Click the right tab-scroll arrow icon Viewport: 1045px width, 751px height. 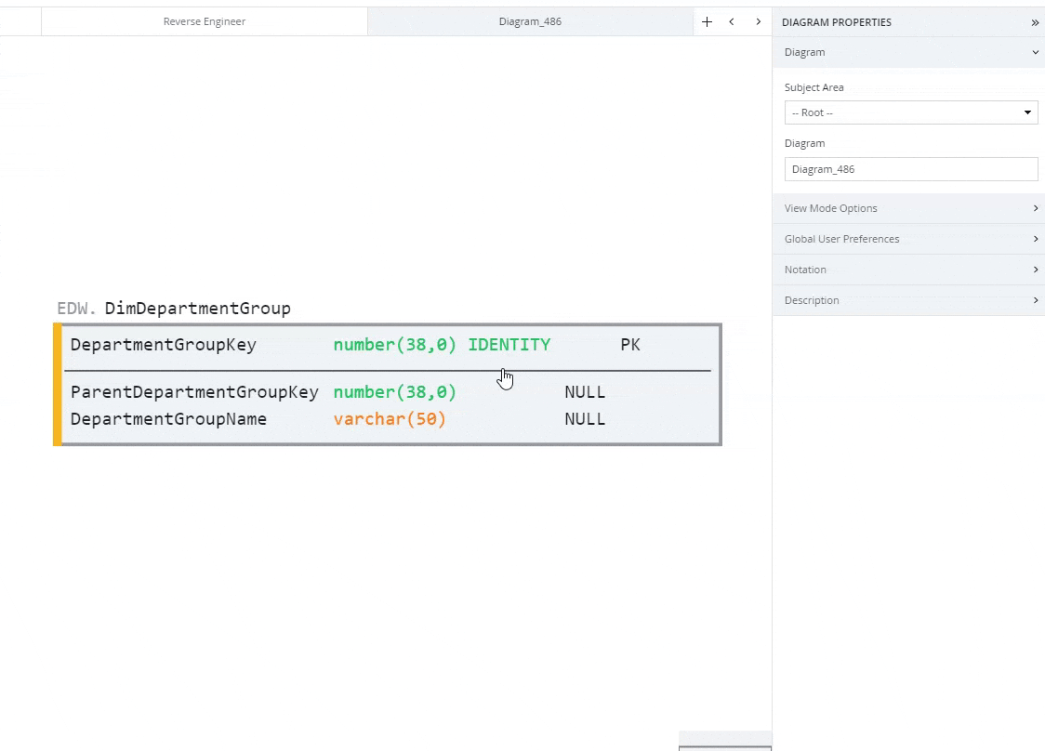click(759, 20)
